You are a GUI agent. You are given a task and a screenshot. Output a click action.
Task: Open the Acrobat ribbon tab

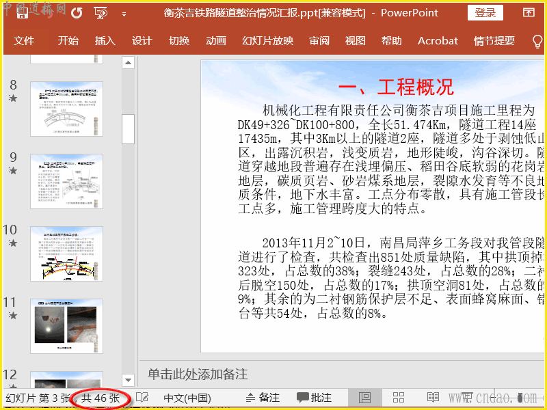point(438,41)
